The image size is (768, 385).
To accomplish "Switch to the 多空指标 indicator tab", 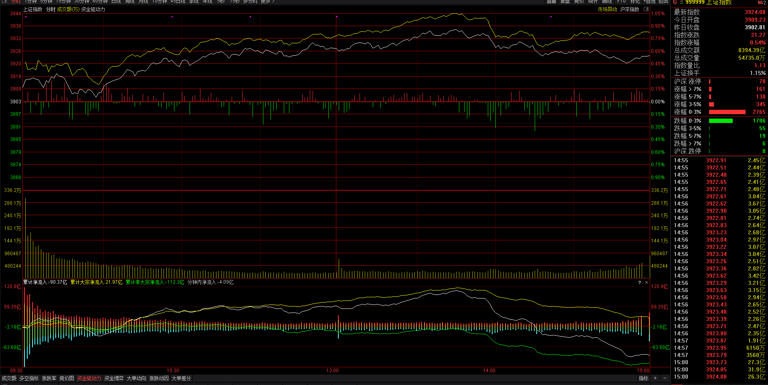I will pyautogui.click(x=29, y=378).
